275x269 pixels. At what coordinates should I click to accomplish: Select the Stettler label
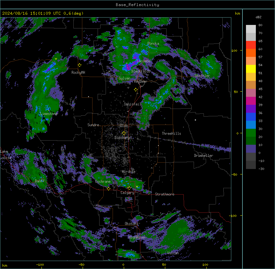click(x=202, y=76)
